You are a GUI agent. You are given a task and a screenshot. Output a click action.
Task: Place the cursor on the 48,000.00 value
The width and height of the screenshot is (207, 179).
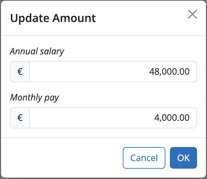pyautogui.click(x=170, y=72)
